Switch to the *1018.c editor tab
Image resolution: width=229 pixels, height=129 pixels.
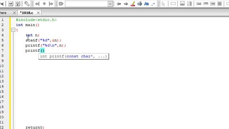(26, 13)
